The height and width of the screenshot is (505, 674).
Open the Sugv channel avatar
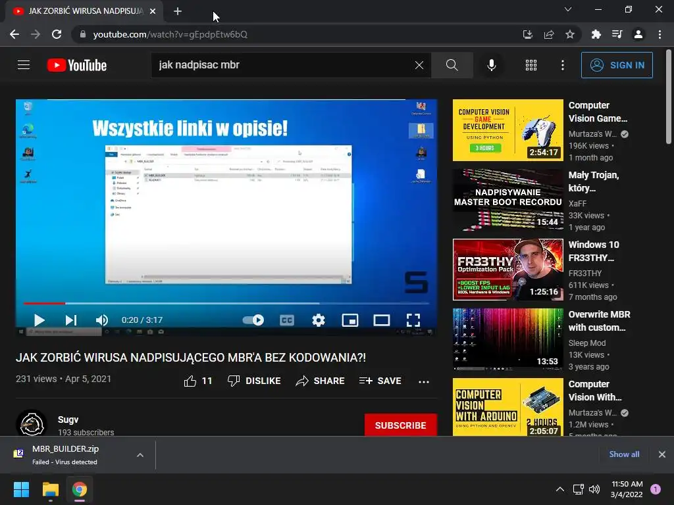[32, 424]
